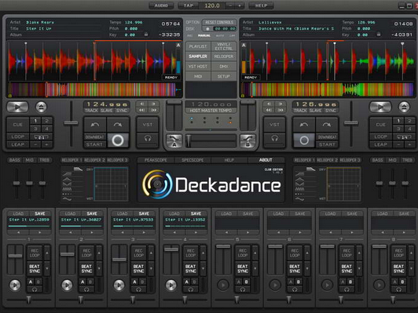Click the left deck's vertical pitch slider handle
The image size is (418, 313).
point(71,123)
